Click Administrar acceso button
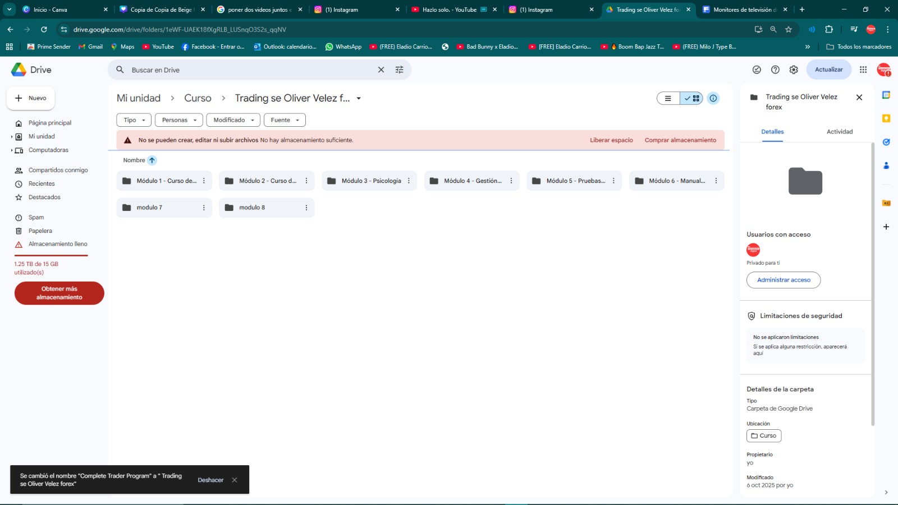The height and width of the screenshot is (505, 898). [x=784, y=280]
